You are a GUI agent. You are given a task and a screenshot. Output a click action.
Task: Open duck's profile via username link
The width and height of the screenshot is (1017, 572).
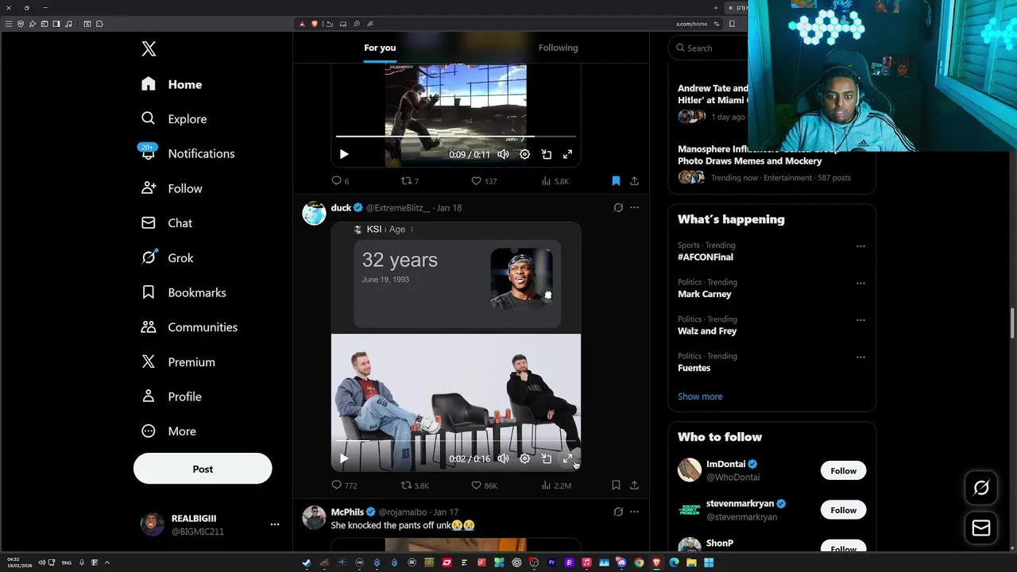(397, 207)
